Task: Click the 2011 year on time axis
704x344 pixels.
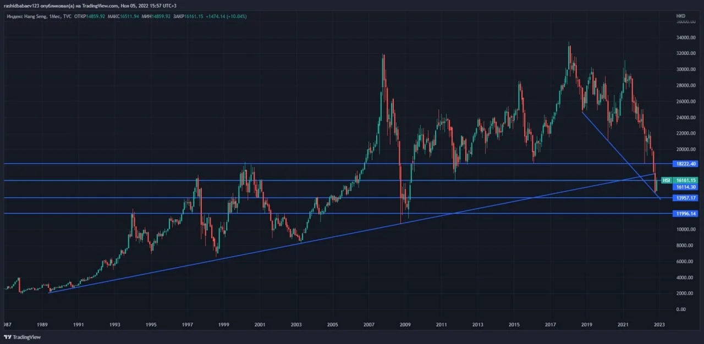Action: tap(442, 325)
